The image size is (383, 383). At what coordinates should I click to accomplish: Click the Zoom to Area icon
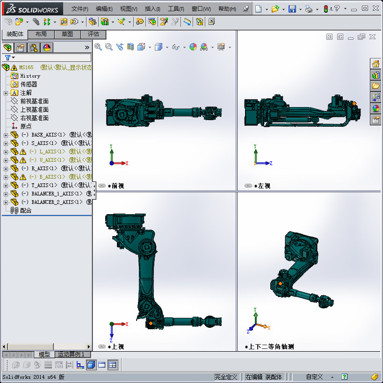[x=108, y=47]
